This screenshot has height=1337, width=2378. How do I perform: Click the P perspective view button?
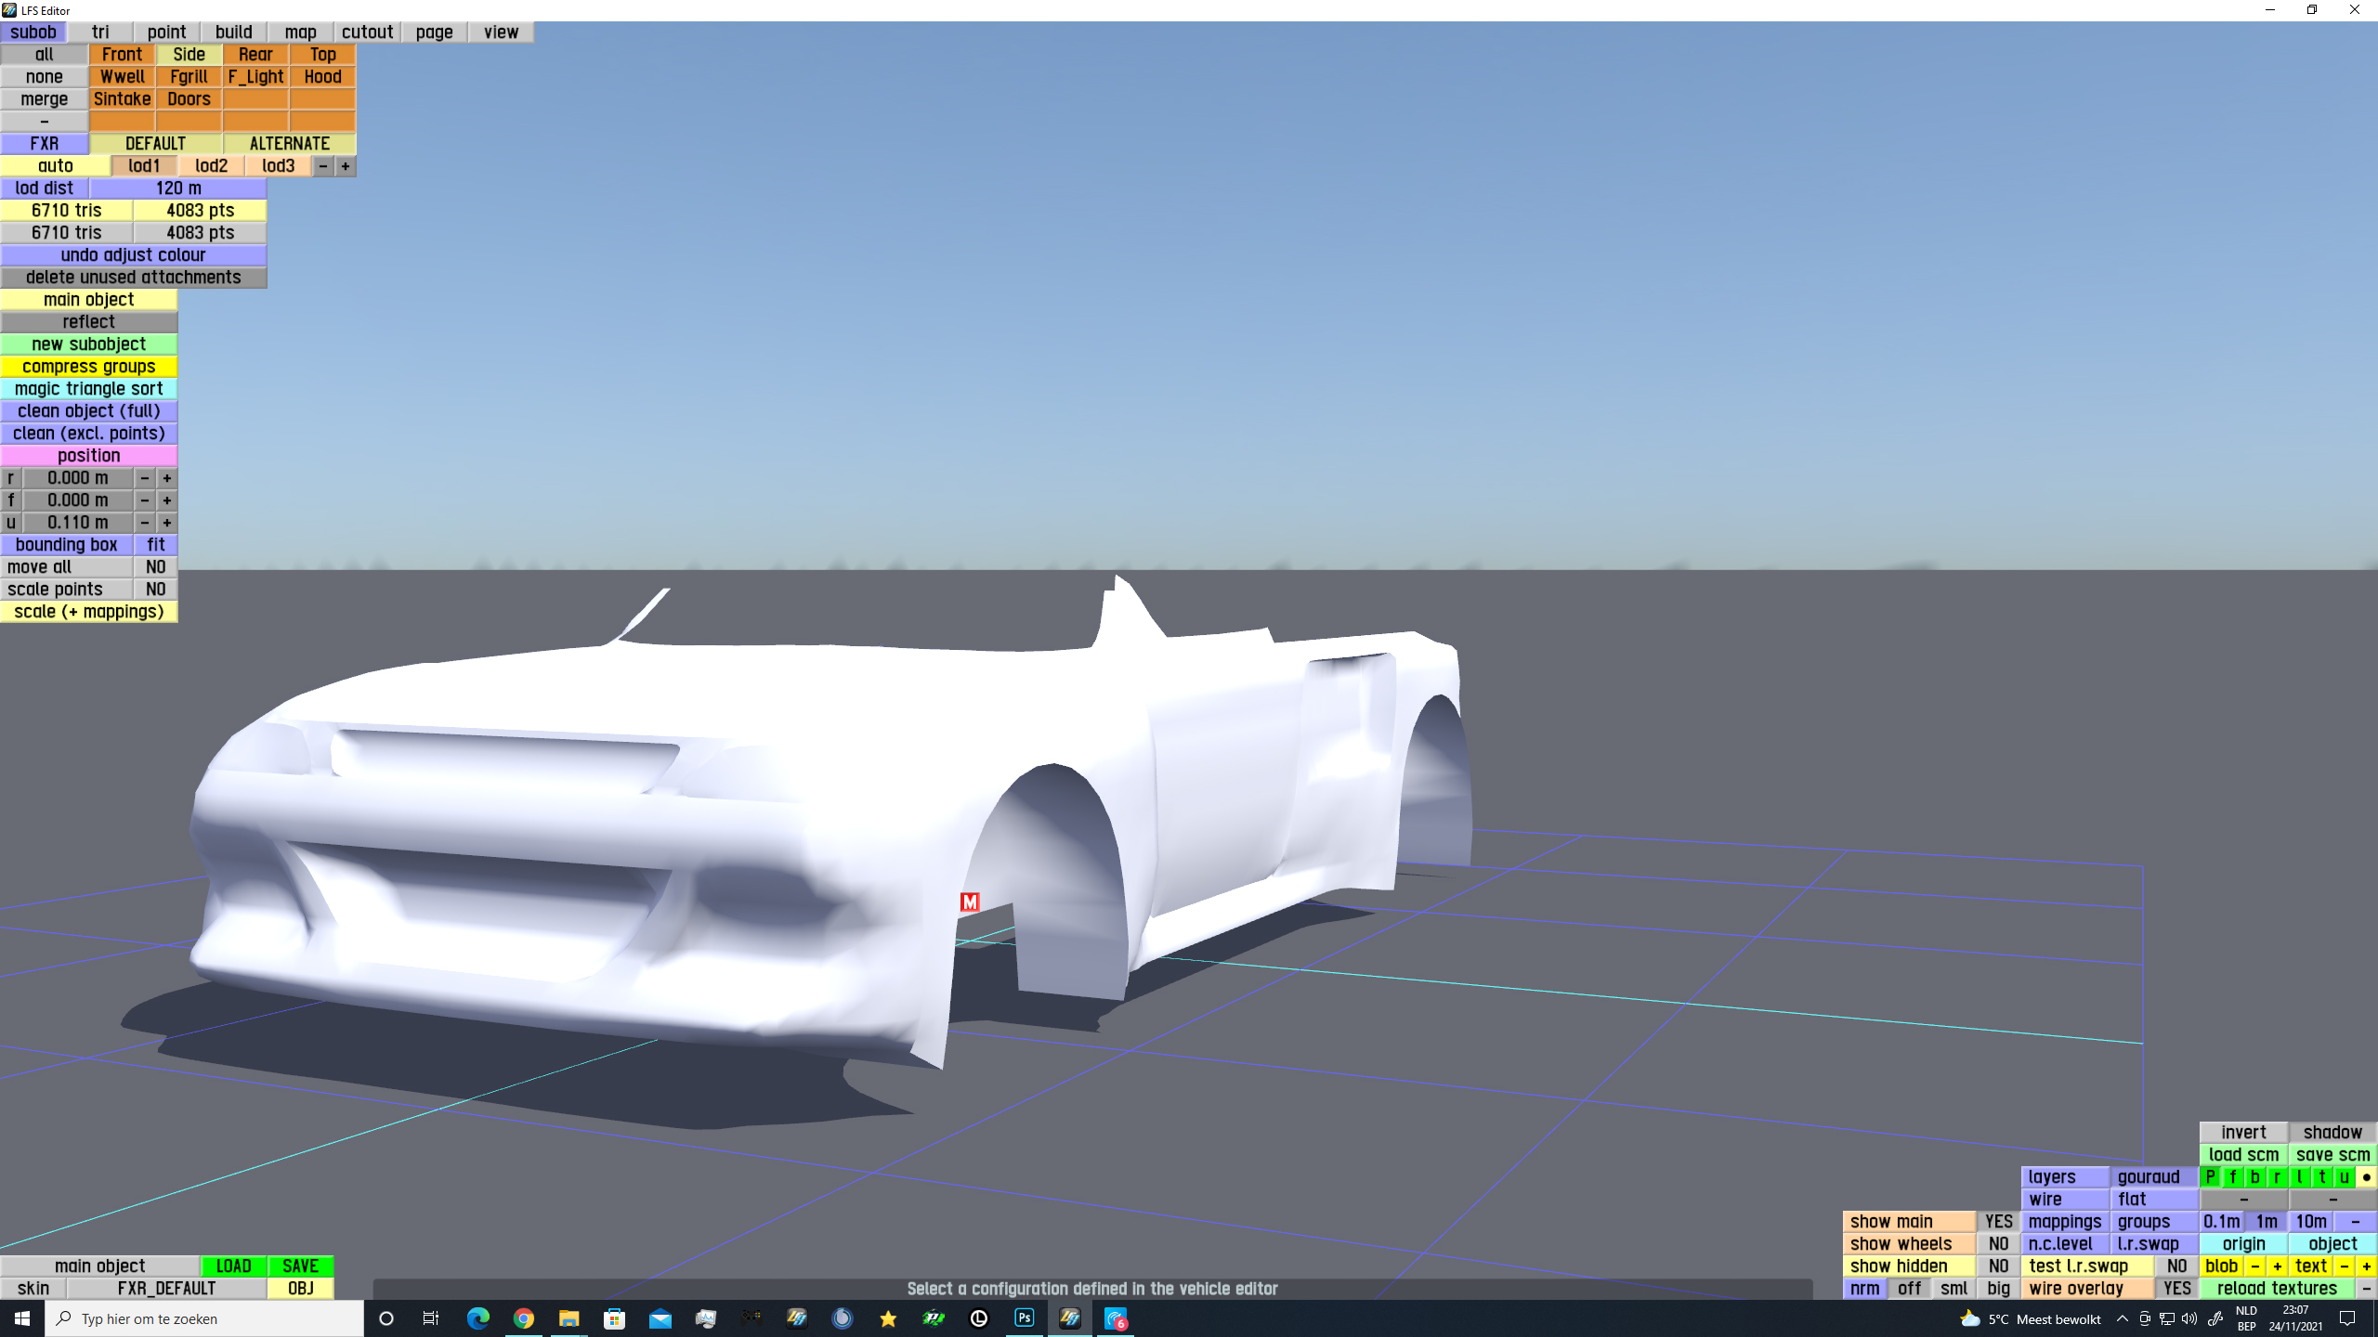[2211, 1177]
